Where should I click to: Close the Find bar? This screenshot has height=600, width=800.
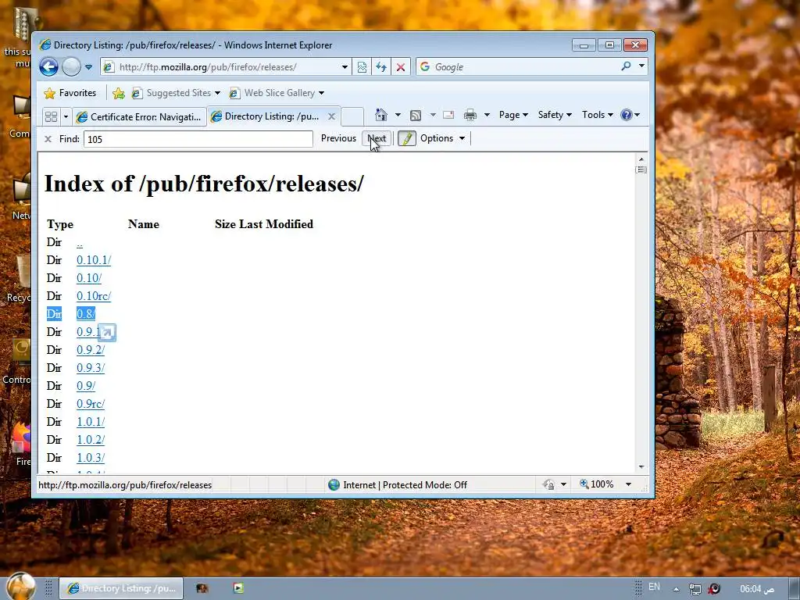(x=48, y=139)
